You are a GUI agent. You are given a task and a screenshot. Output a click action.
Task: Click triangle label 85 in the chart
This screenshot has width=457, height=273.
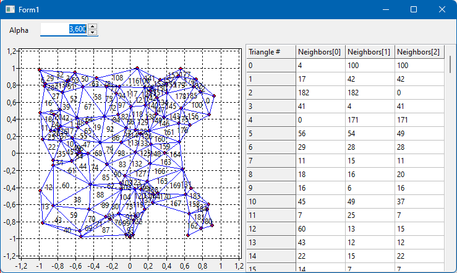point(106,177)
